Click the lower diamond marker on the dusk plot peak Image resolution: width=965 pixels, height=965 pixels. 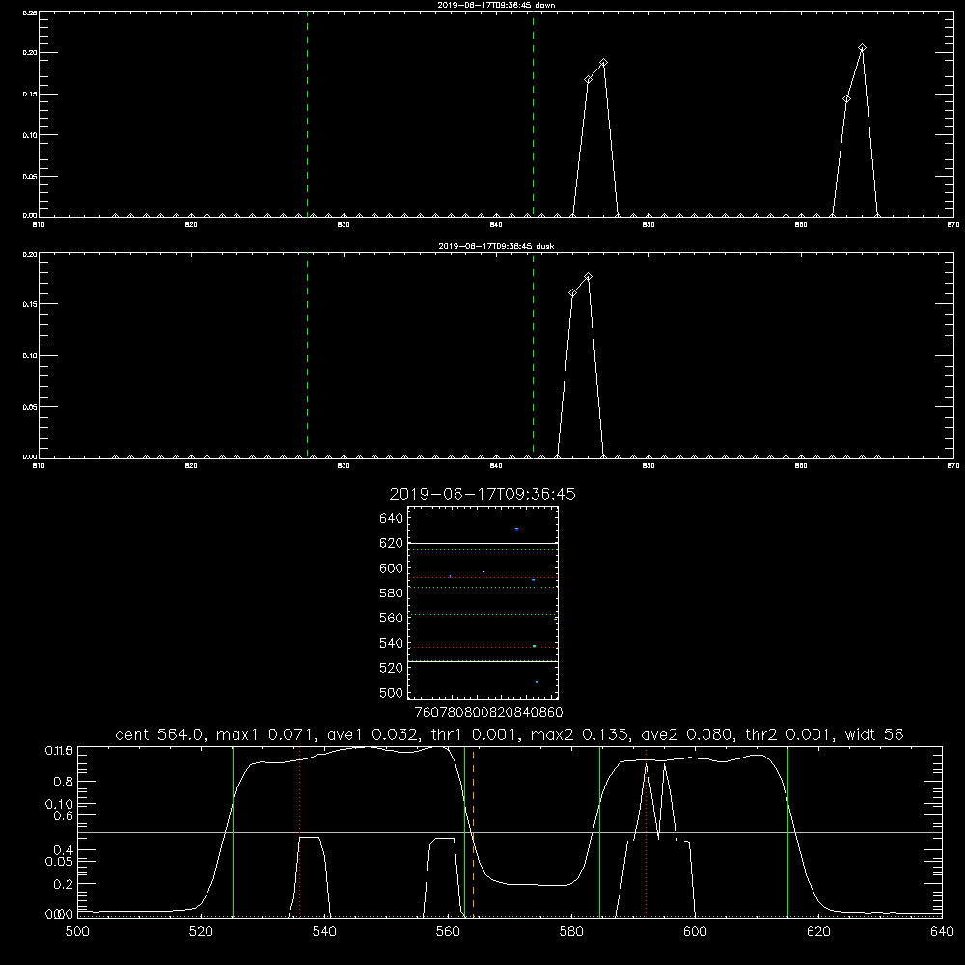573,293
